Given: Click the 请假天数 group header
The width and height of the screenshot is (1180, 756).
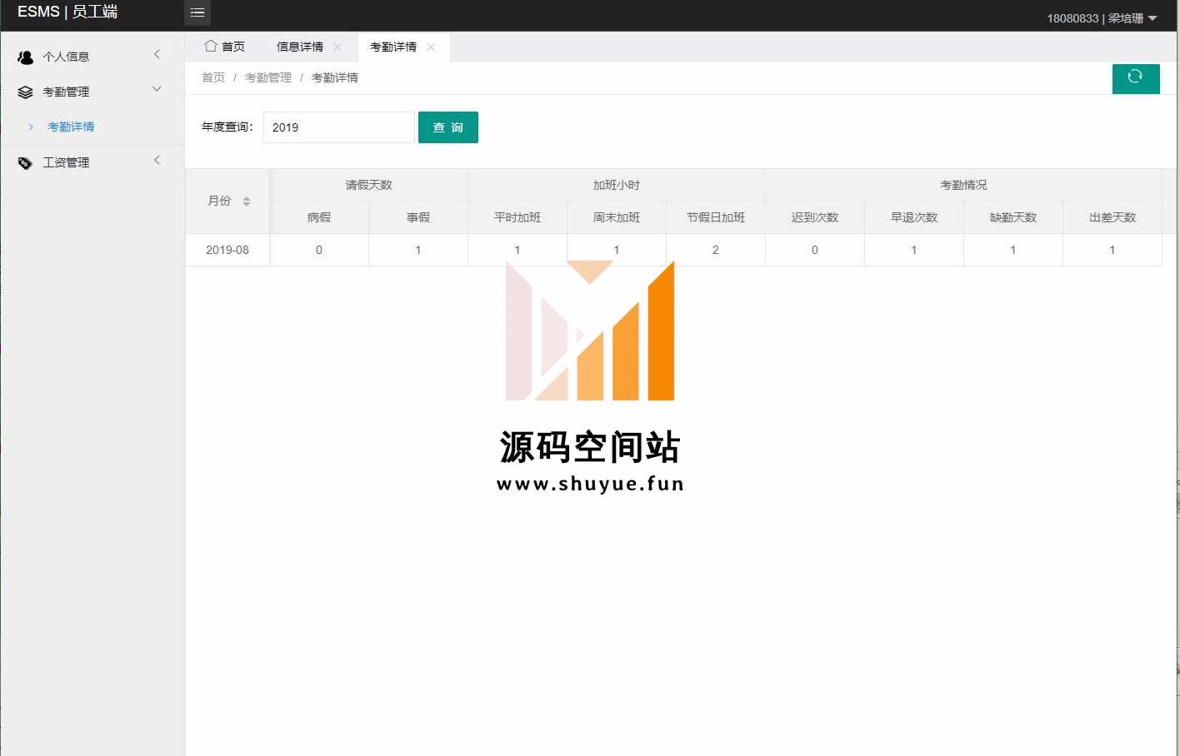Looking at the screenshot, I should [x=369, y=185].
